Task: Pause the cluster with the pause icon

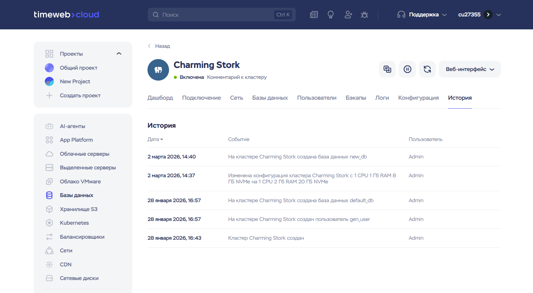Action: pos(407,69)
